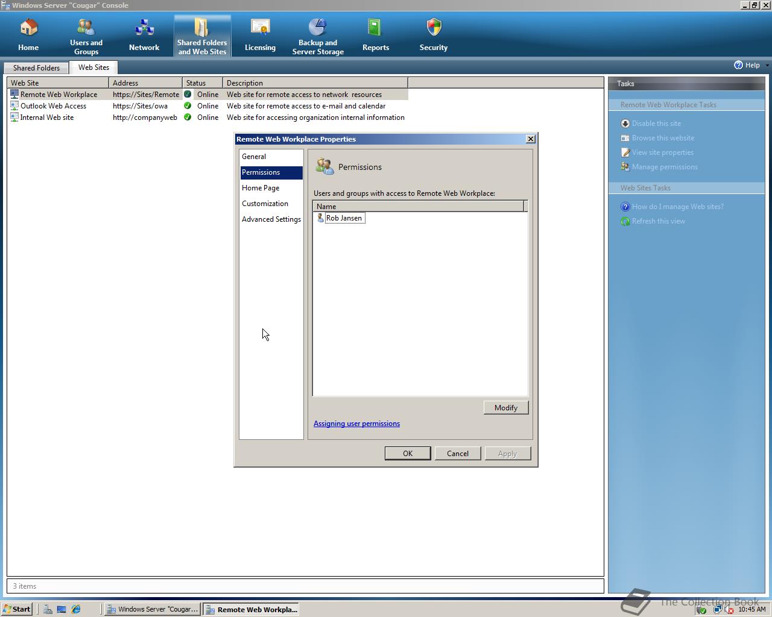772x617 pixels.
Task: Switch to the Shared Folders tab
Action: (36, 68)
